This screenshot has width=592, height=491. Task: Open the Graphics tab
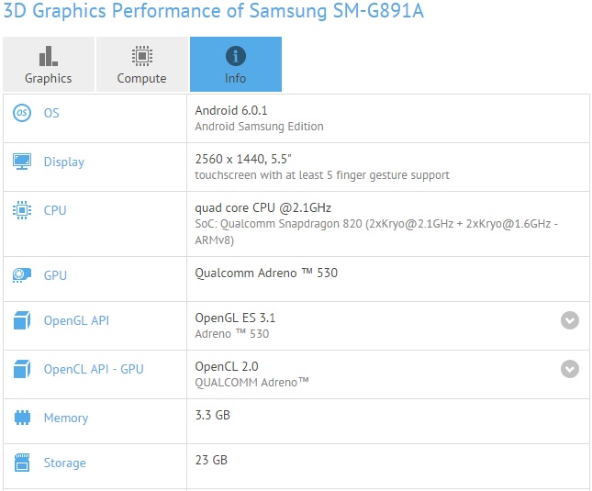click(x=49, y=64)
